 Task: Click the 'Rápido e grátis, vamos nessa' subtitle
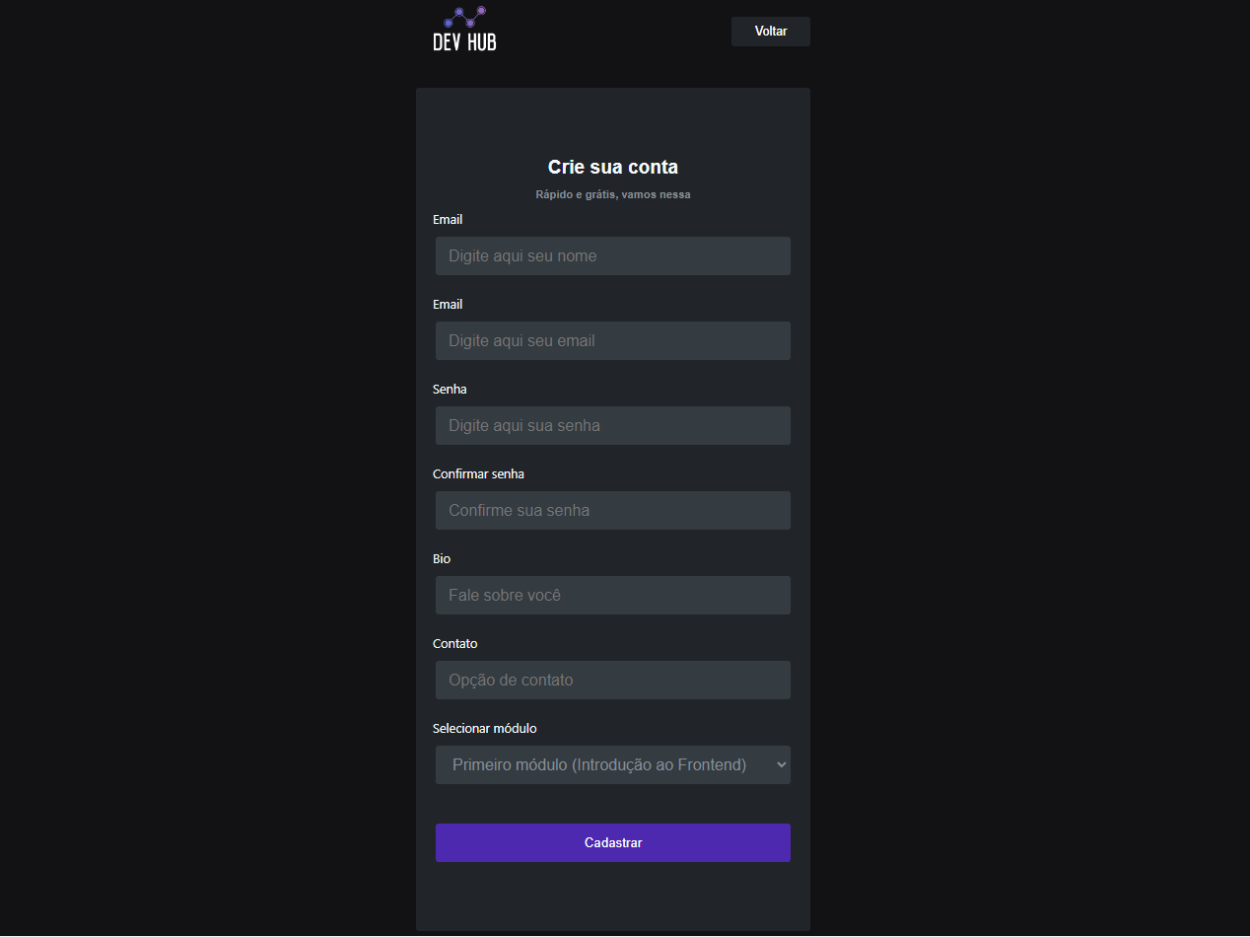point(612,194)
